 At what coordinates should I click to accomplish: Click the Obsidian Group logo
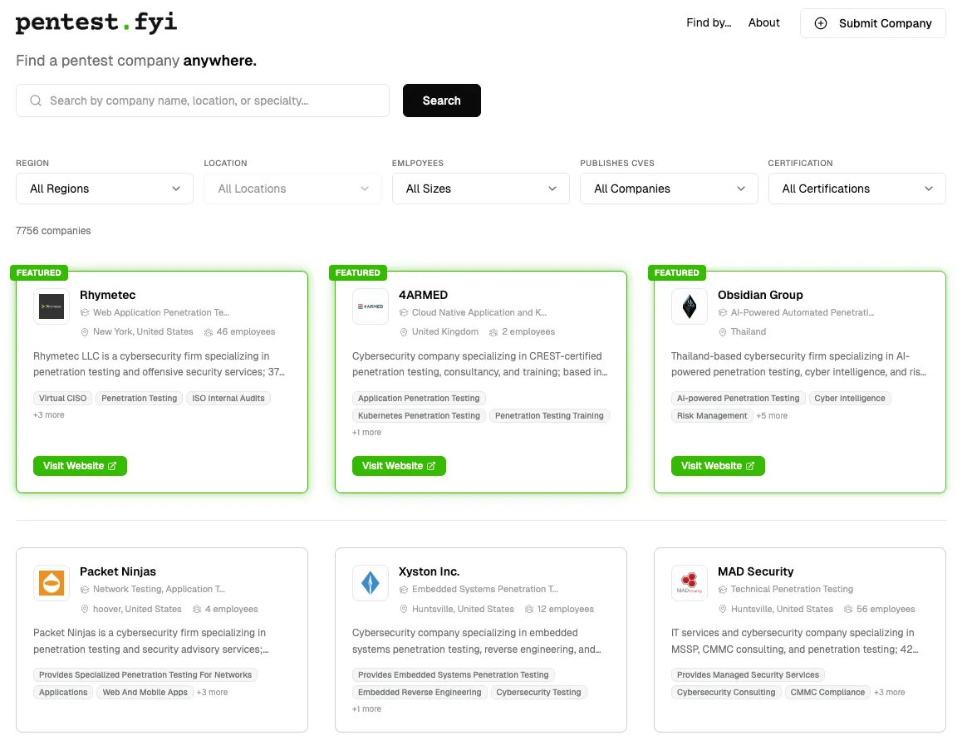pos(689,306)
